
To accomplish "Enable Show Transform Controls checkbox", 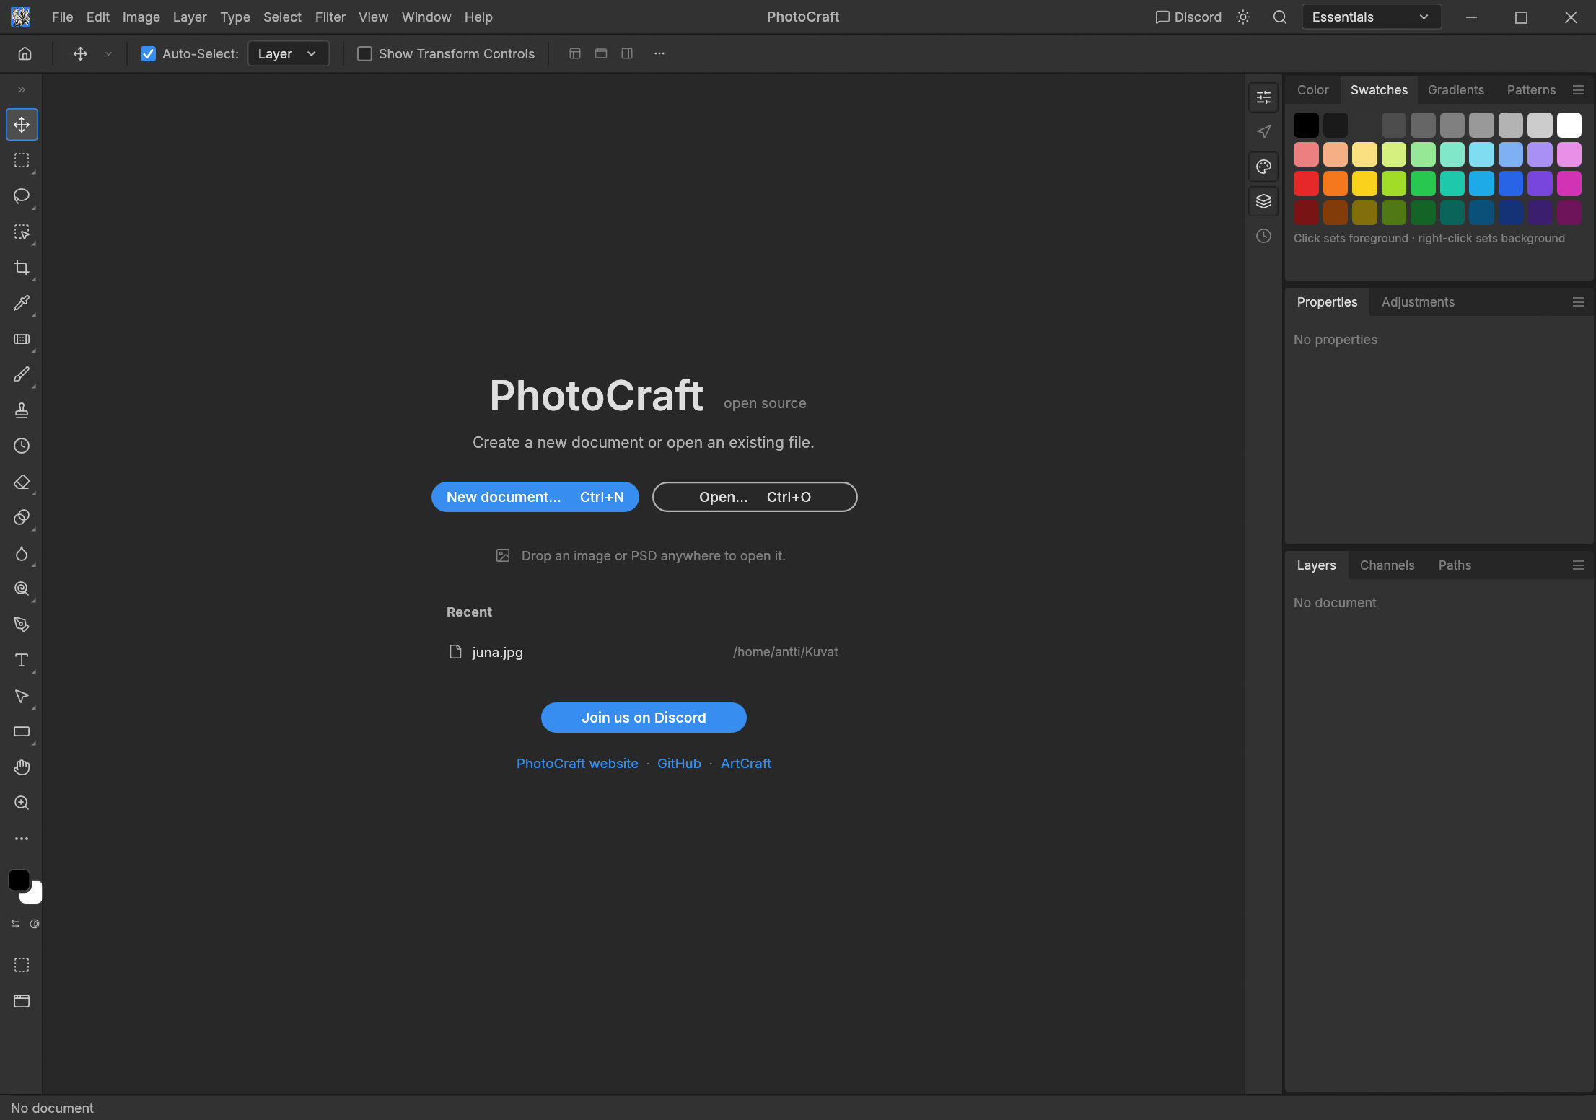I will [365, 53].
